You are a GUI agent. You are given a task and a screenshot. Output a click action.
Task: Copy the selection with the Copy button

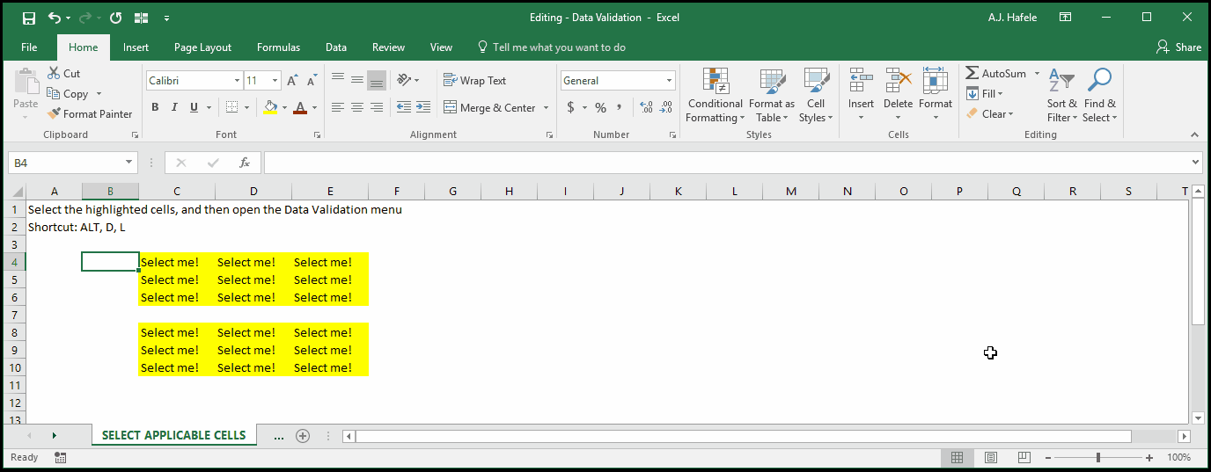pos(68,94)
